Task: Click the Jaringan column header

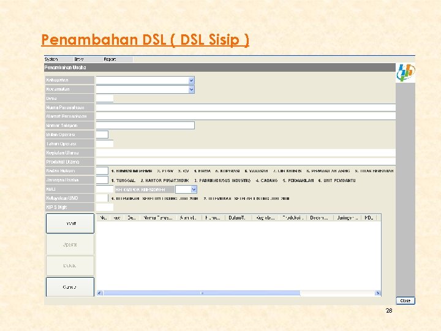Action: tap(347, 218)
